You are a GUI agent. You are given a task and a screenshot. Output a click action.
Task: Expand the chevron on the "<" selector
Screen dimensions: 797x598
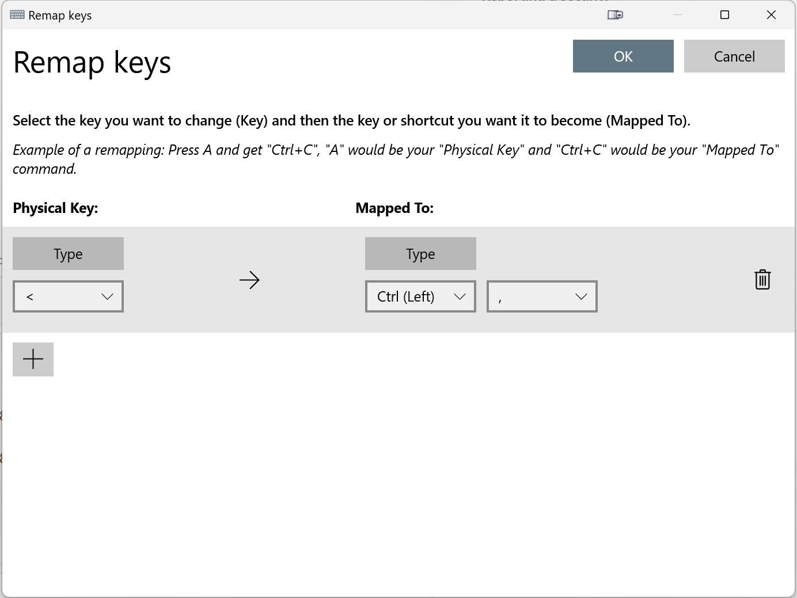click(x=107, y=296)
